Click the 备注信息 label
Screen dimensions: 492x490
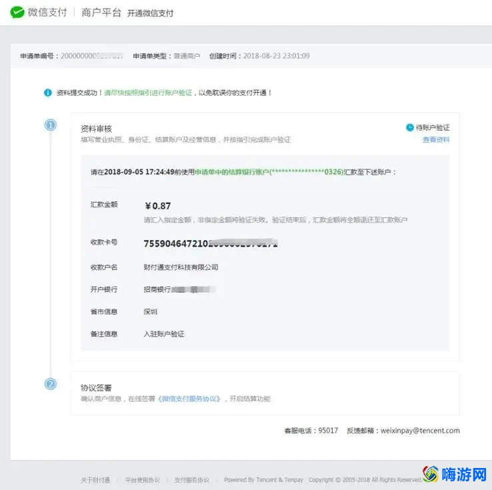click(104, 334)
